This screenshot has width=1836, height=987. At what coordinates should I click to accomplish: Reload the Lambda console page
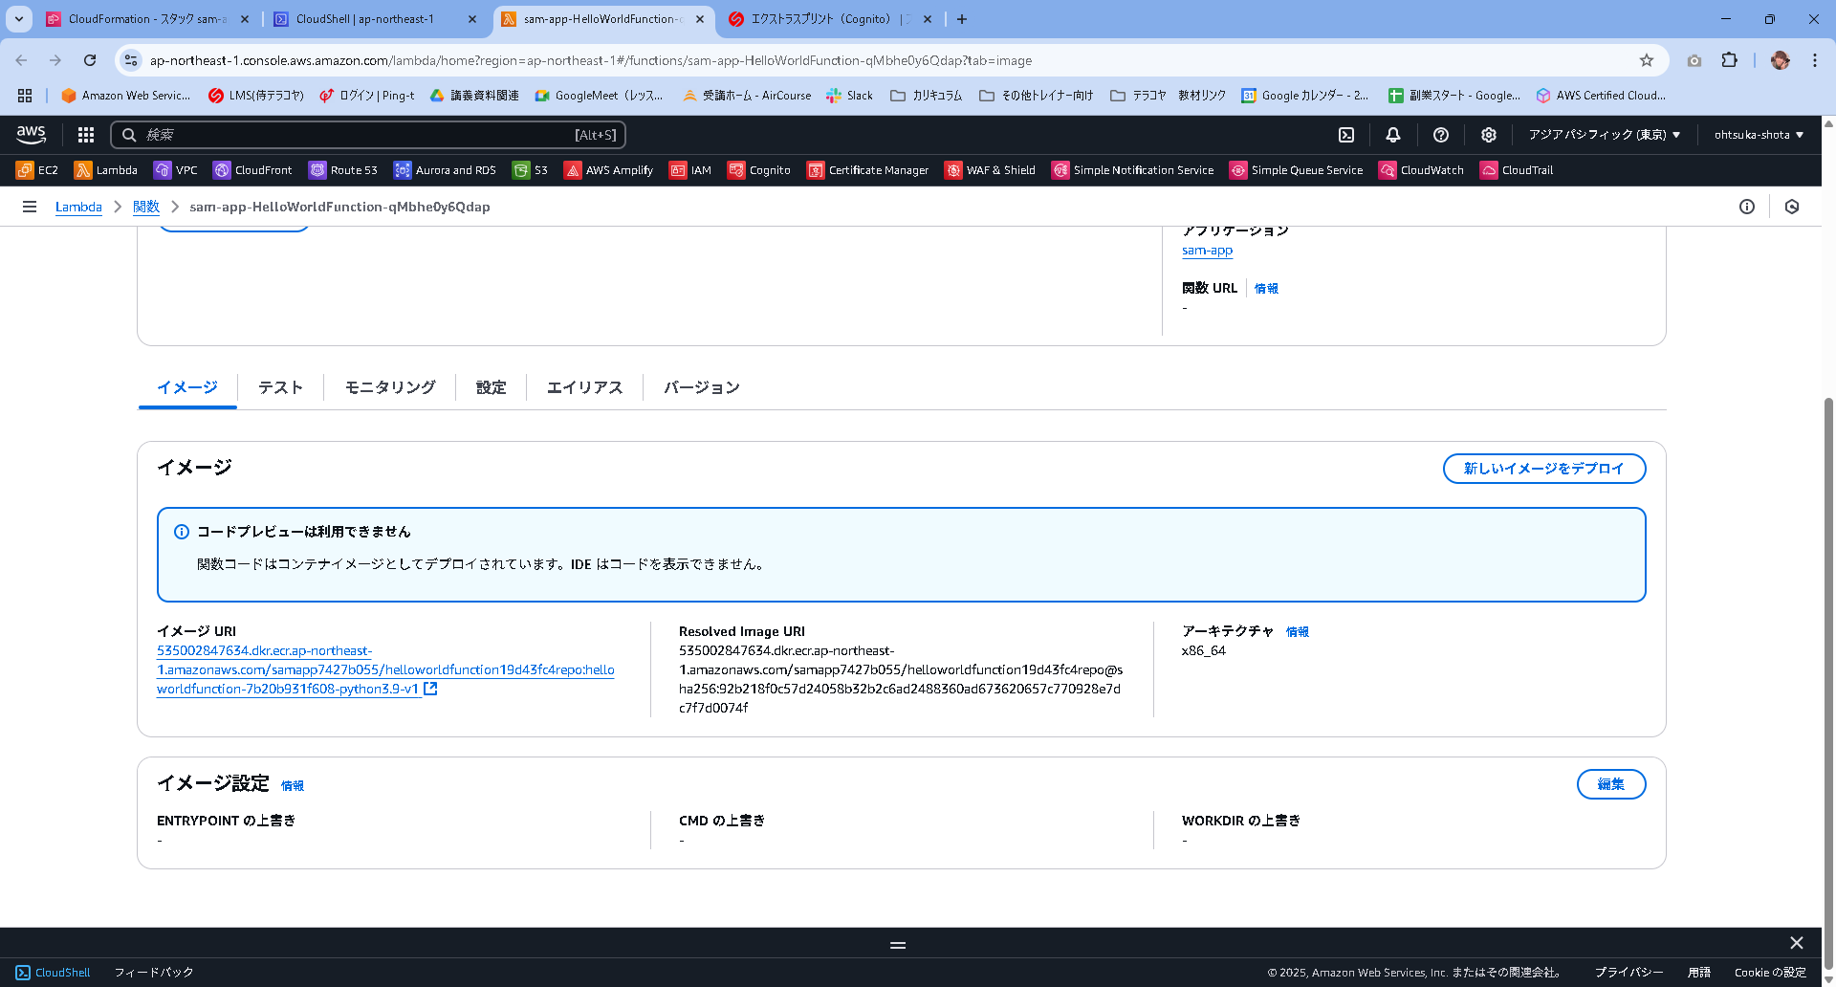coord(90,60)
